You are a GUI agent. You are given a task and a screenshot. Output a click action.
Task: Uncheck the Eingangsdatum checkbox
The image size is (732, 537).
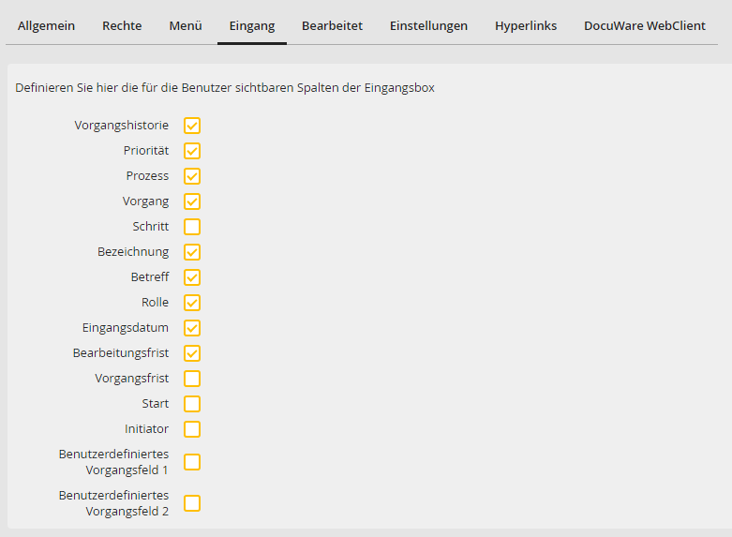point(192,328)
